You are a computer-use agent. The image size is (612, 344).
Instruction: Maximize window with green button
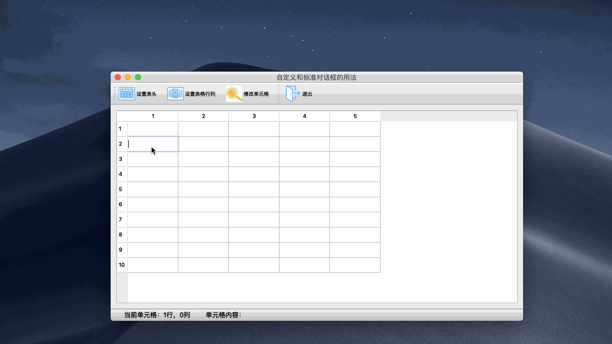138,77
